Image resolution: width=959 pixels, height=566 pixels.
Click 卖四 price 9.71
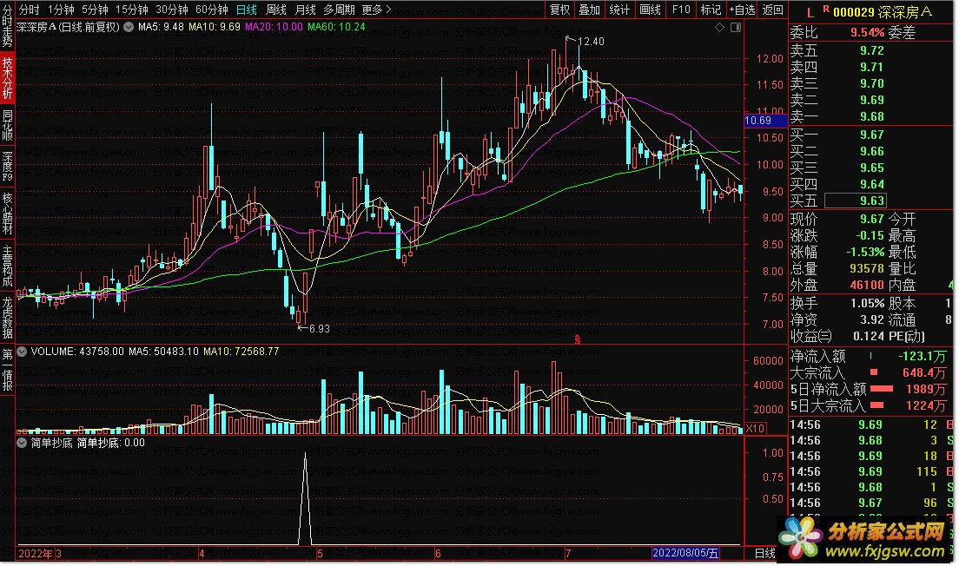[x=871, y=67]
